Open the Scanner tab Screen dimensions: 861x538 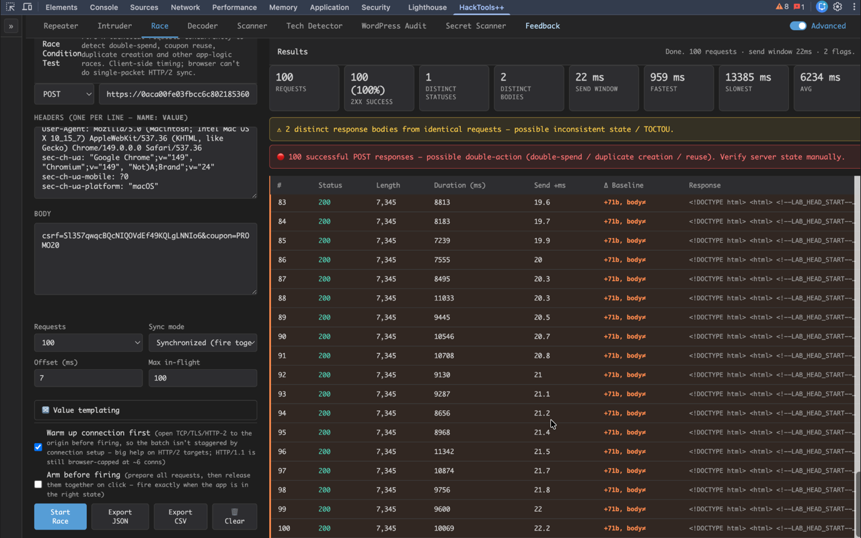point(252,26)
